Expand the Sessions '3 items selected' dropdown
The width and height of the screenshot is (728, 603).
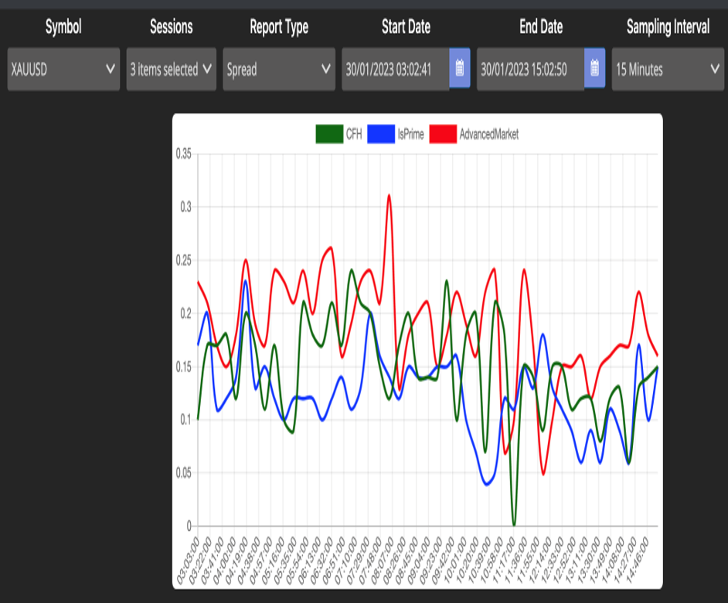[171, 69]
